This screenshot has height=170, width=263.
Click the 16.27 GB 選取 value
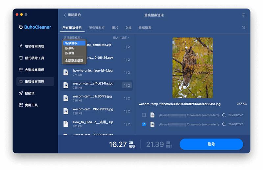point(122,144)
